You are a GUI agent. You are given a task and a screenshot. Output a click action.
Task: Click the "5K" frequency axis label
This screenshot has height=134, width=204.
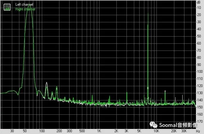[x=139, y=131]
